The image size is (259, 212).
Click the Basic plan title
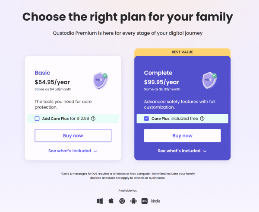coord(43,73)
